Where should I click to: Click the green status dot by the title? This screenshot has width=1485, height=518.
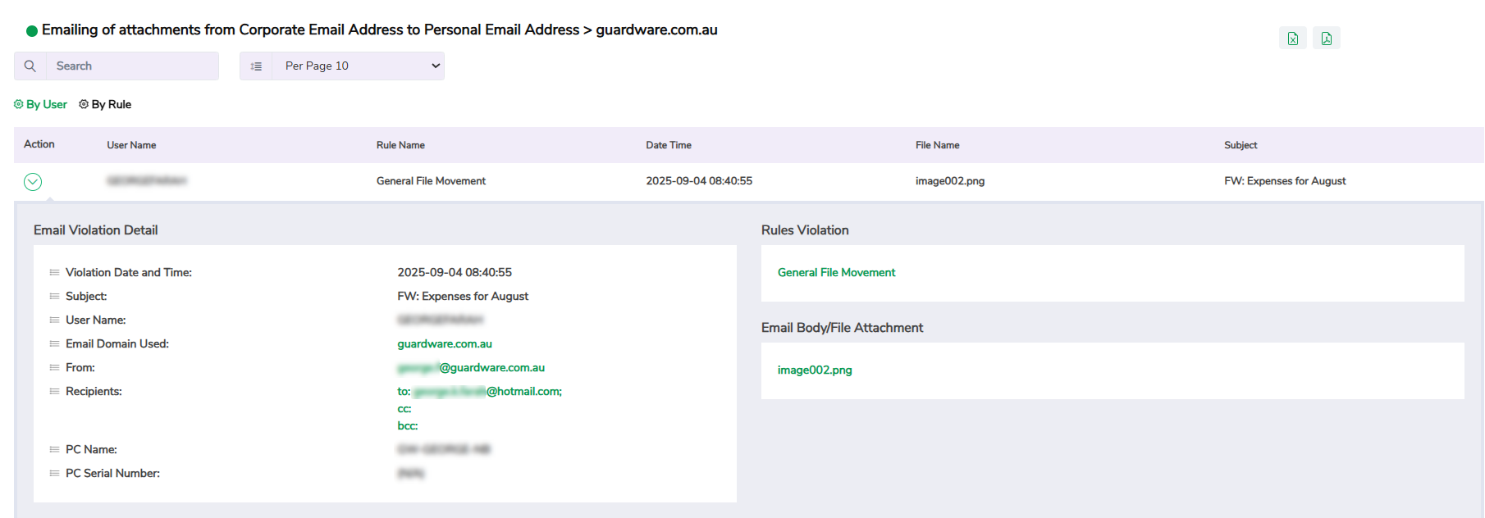tap(32, 31)
